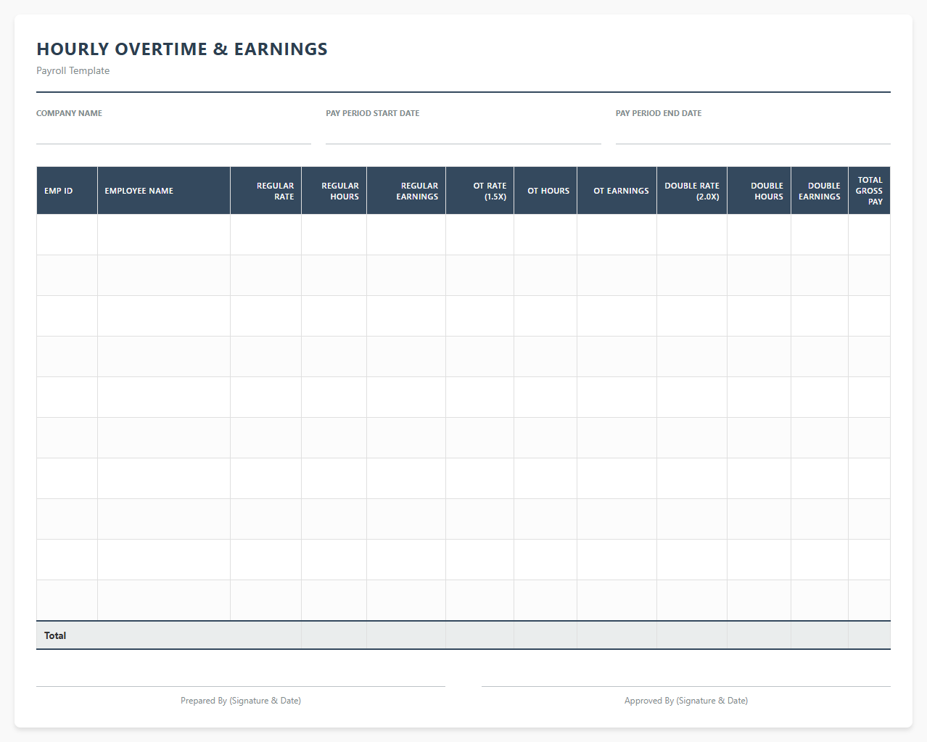Click the Pay Period Start Date label
The image size is (927, 742).
coord(373,113)
